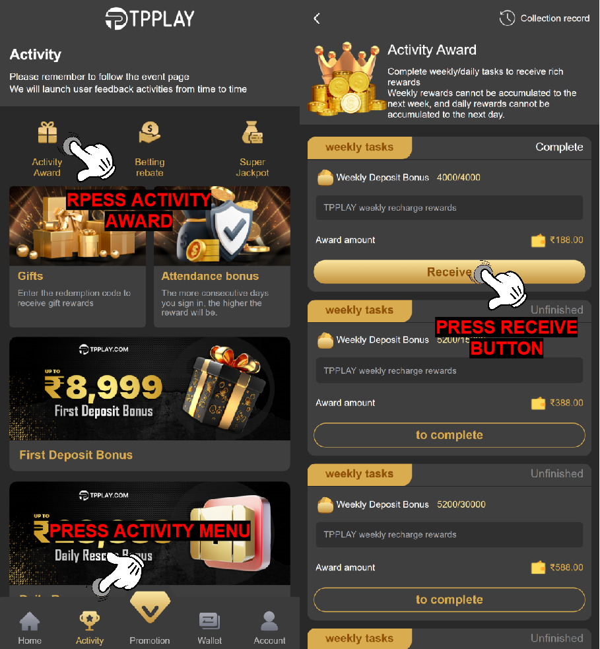
Task: Claim the ₹188.00 reward with Receive
Action: [450, 272]
